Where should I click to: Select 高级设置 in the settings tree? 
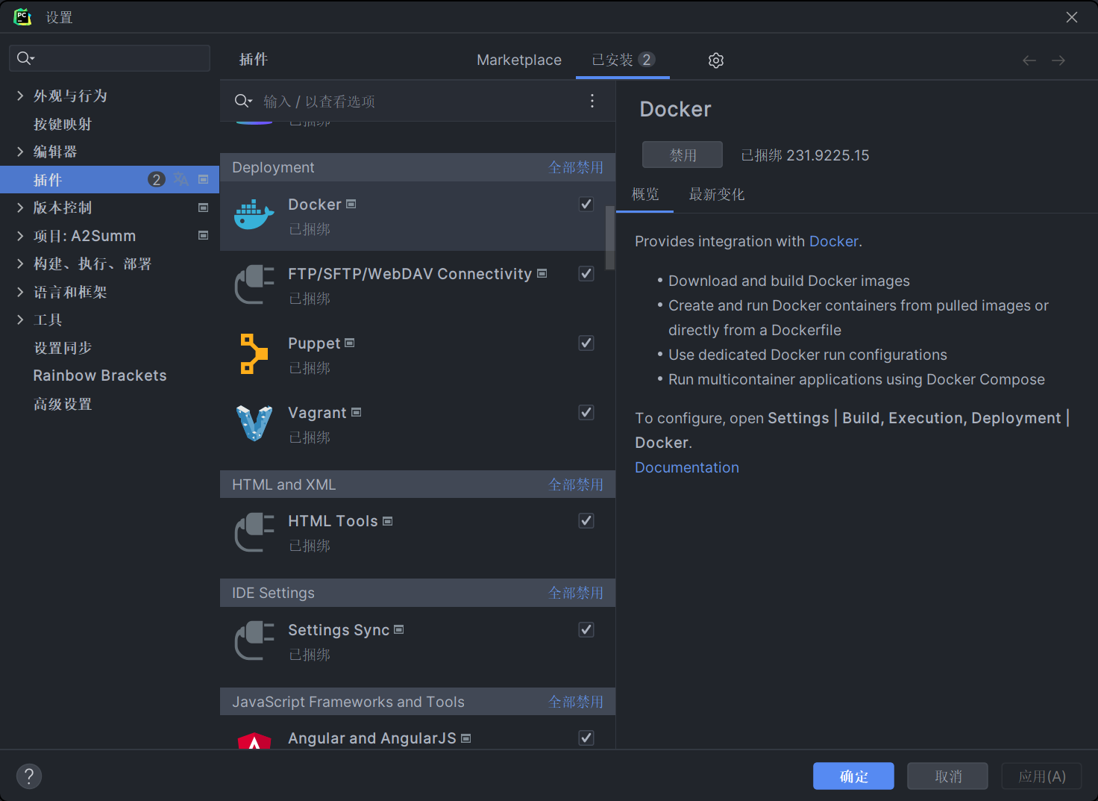63,404
